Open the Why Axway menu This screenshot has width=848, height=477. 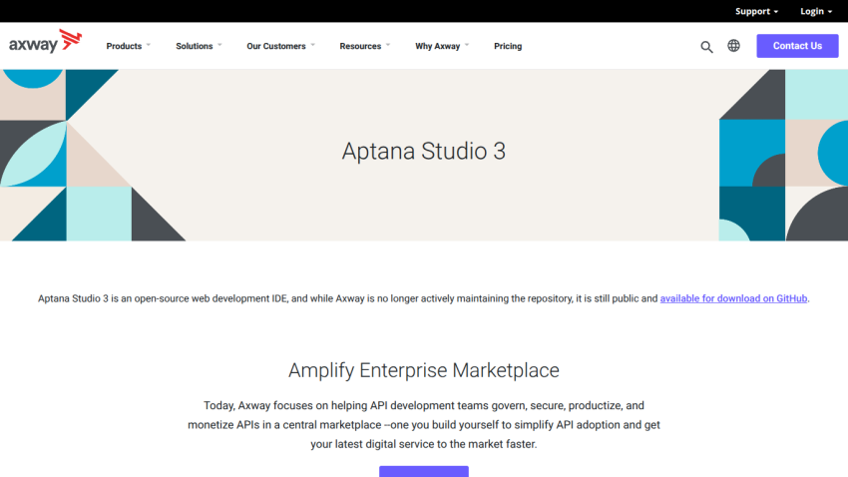[442, 46]
